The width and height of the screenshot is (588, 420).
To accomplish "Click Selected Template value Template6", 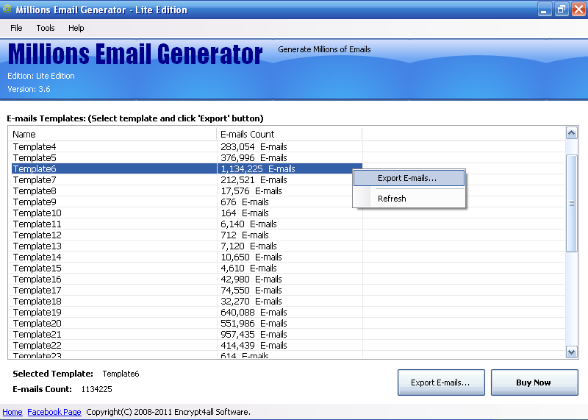I will (121, 374).
